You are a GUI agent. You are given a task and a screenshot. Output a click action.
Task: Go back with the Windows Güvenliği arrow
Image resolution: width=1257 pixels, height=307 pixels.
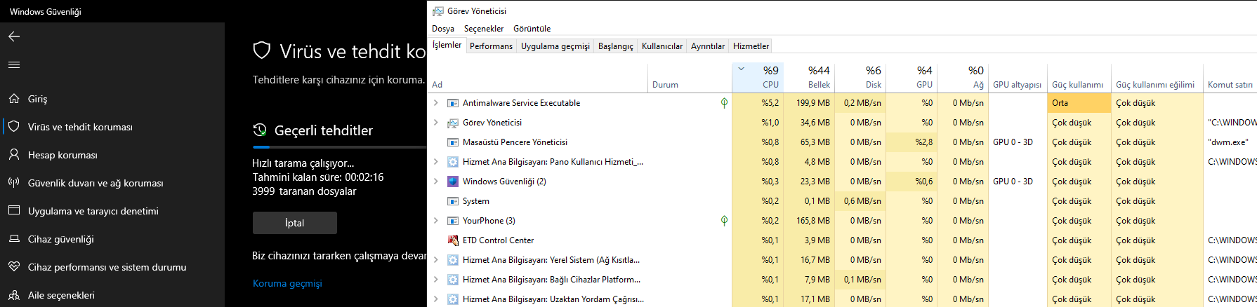14,36
